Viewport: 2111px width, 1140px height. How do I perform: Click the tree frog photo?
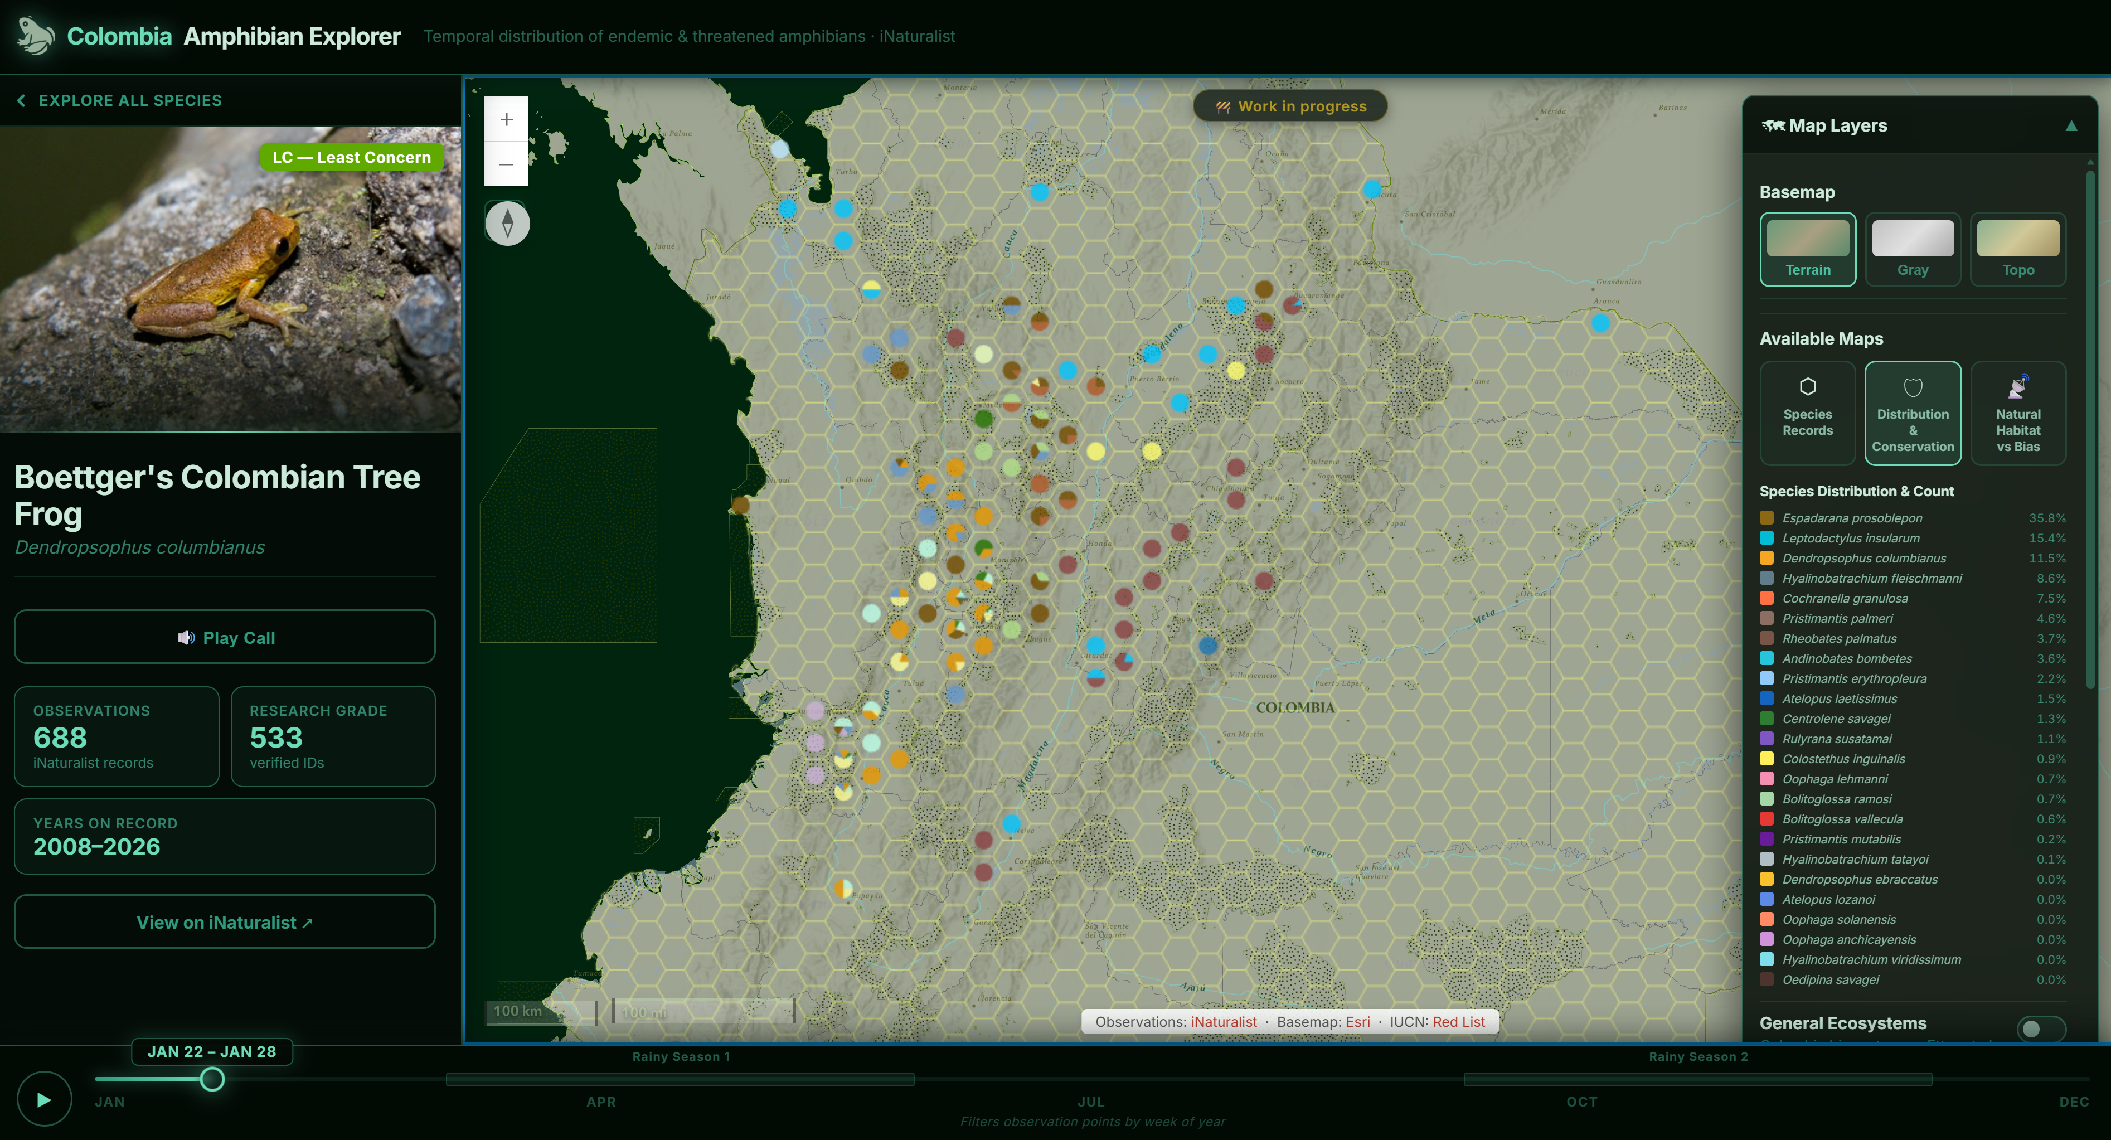(x=230, y=279)
